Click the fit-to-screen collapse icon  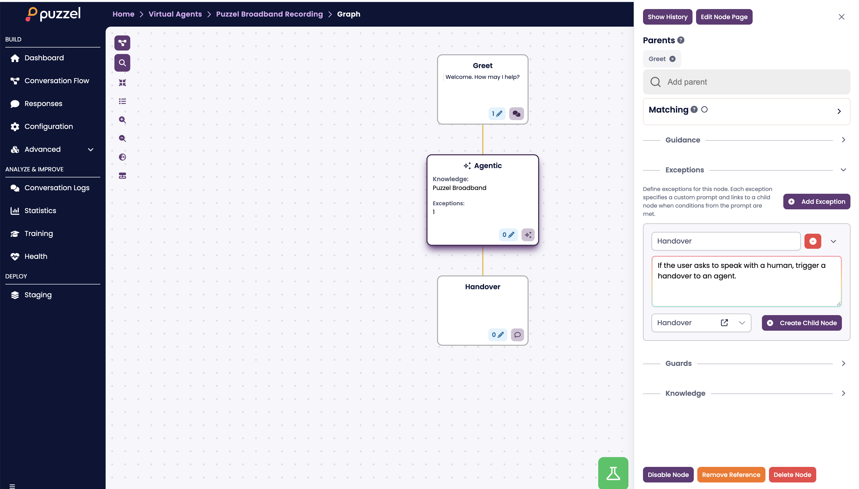(122, 83)
